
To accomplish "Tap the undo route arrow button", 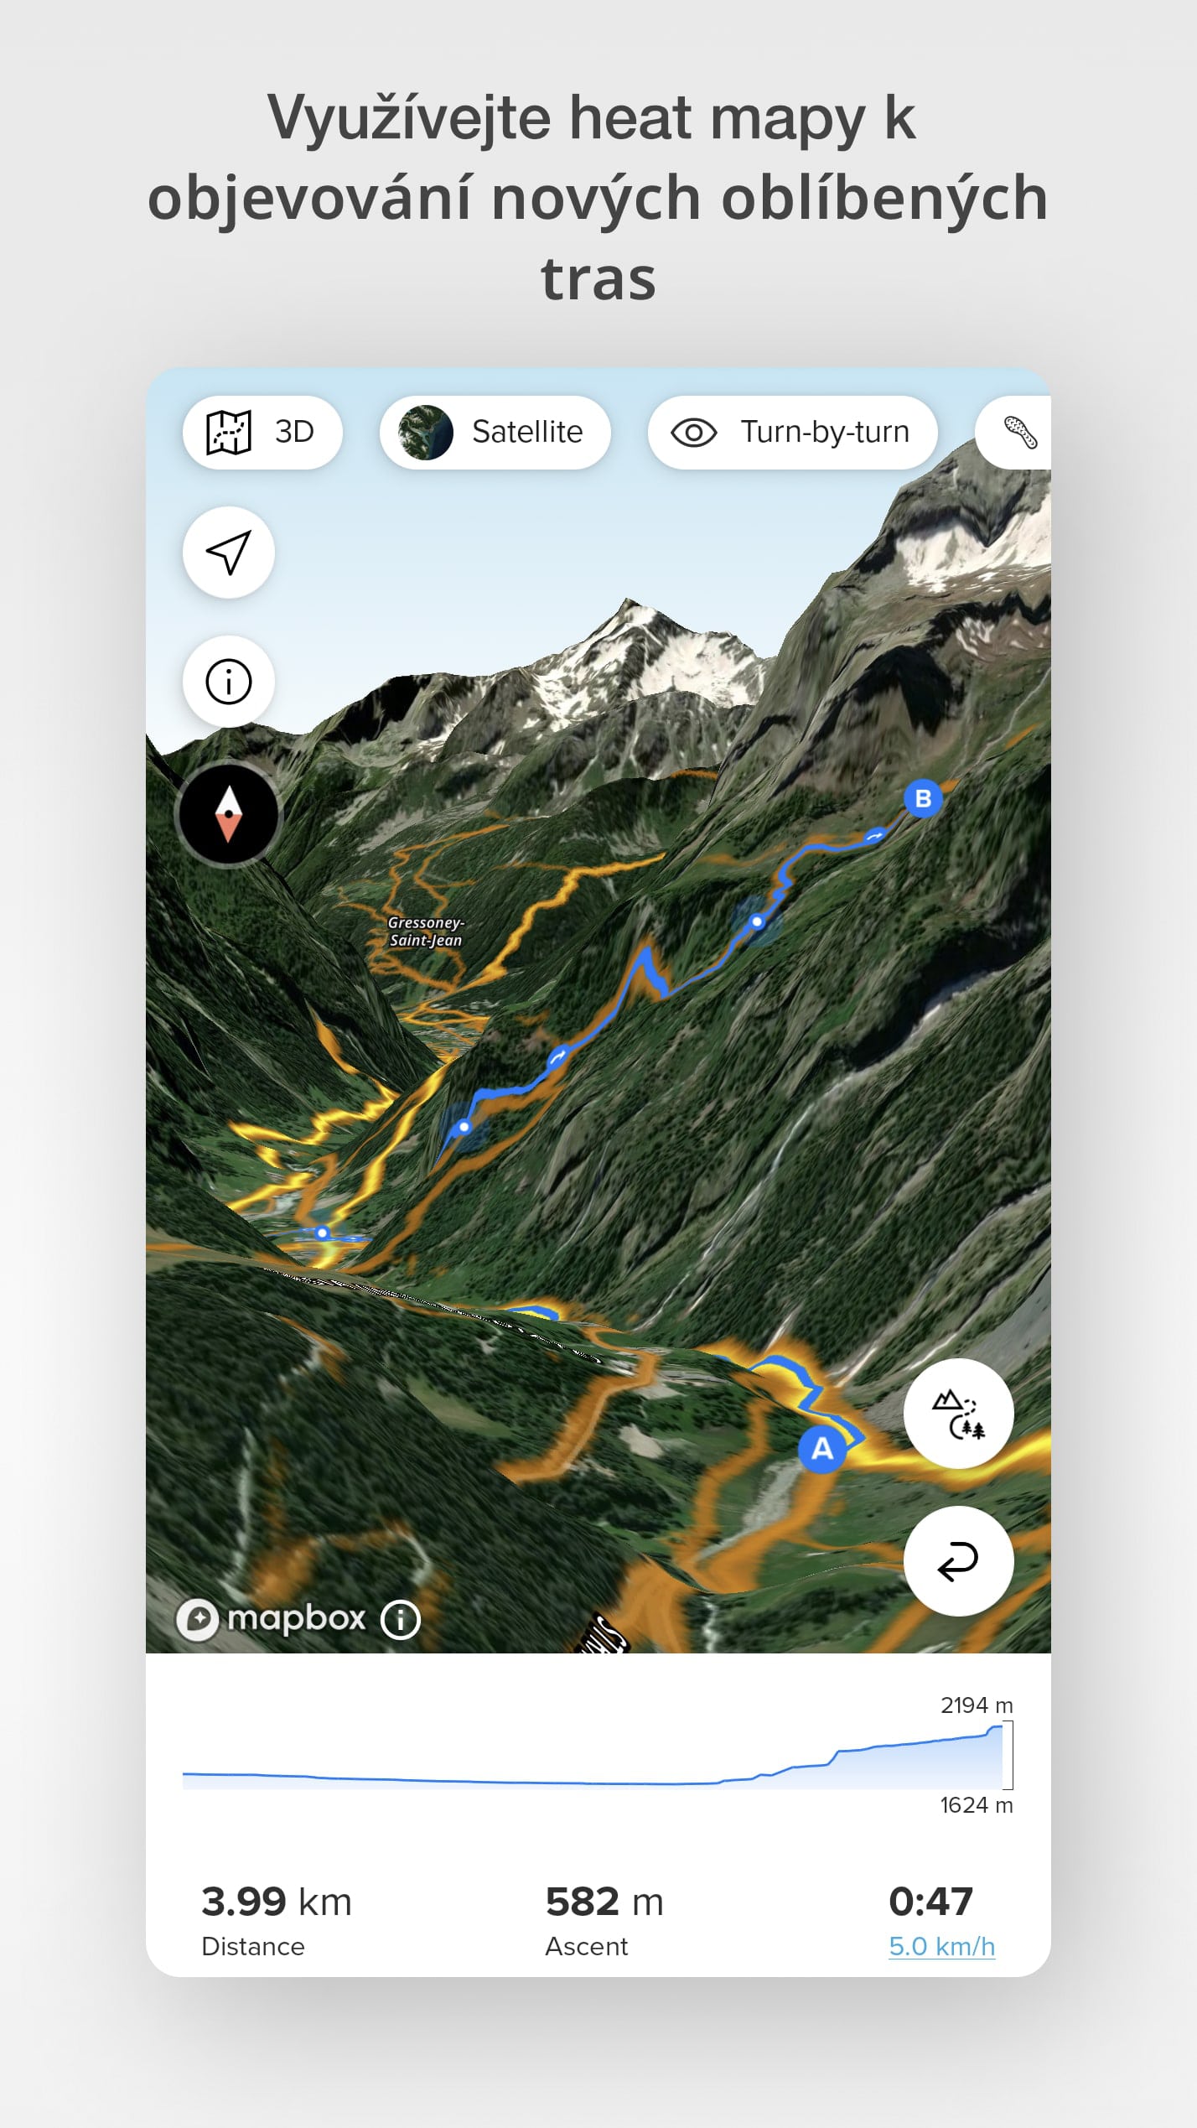I will coord(958,1561).
